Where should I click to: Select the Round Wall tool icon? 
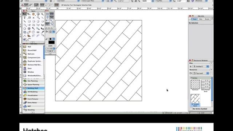point(25,50)
